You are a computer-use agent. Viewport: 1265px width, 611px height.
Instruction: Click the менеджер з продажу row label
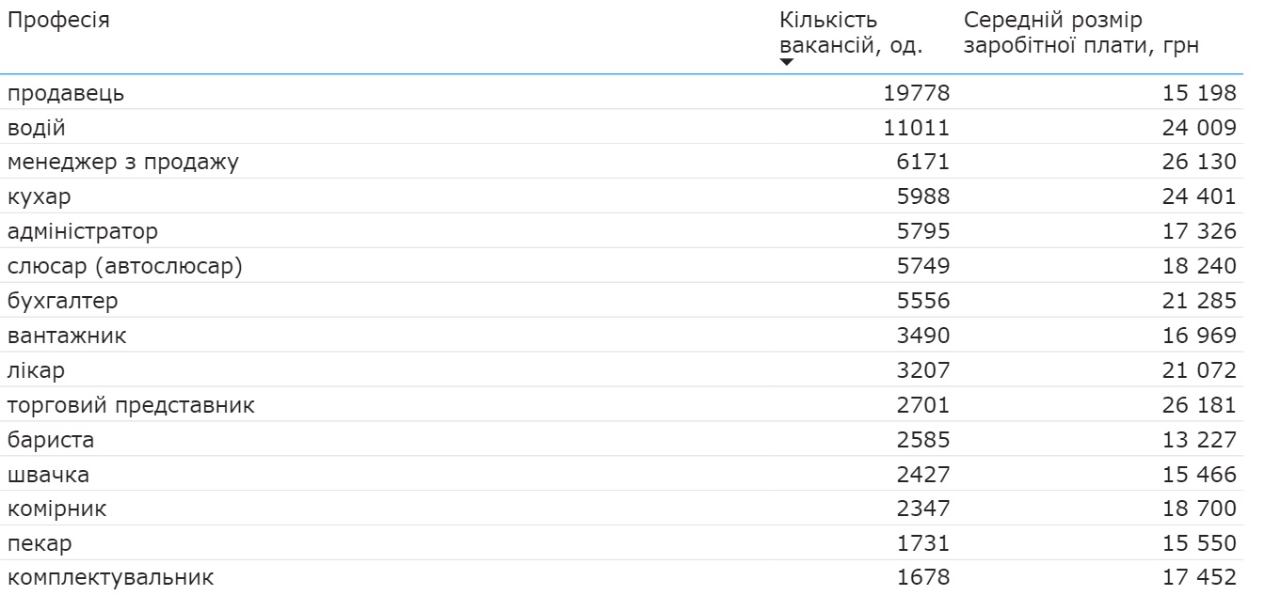[x=123, y=163]
